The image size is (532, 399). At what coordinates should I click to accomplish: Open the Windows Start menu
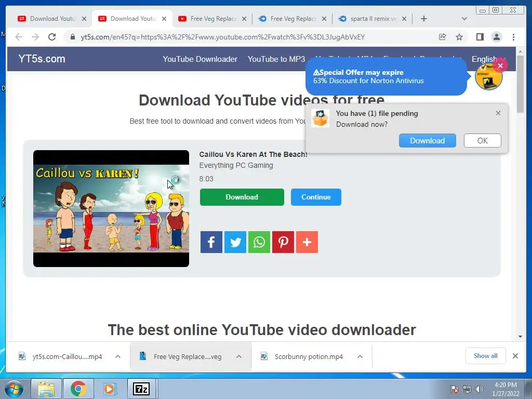coord(14,389)
